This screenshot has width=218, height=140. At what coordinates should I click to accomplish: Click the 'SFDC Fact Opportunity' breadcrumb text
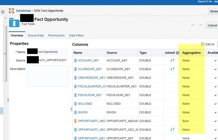click(49, 11)
